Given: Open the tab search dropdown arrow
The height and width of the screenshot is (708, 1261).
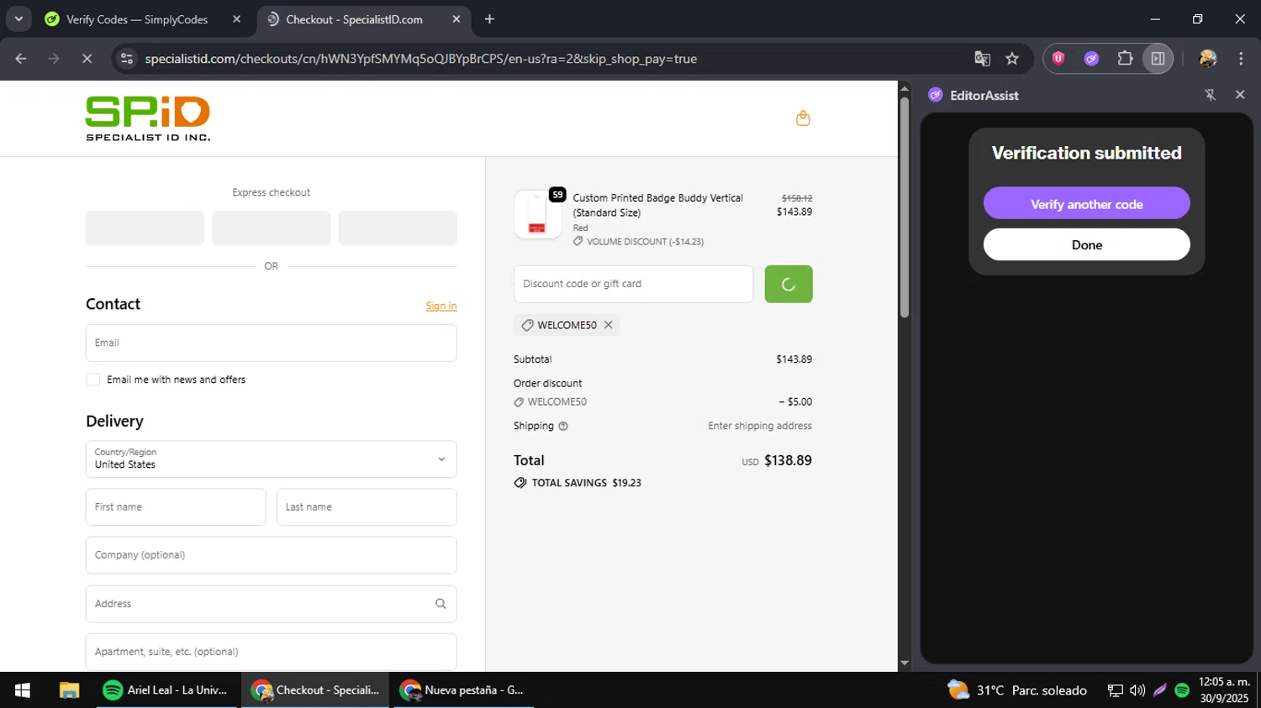Looking at the screenshot, I should tap(18, 18).
